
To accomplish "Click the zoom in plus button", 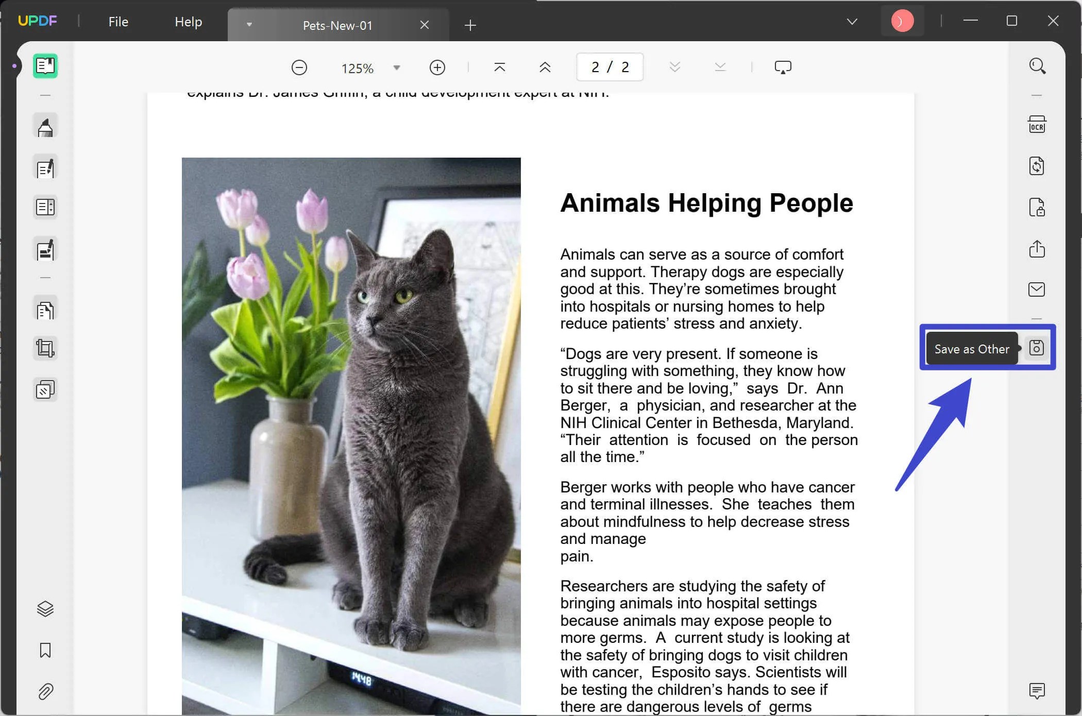I will tap(437, 67).
